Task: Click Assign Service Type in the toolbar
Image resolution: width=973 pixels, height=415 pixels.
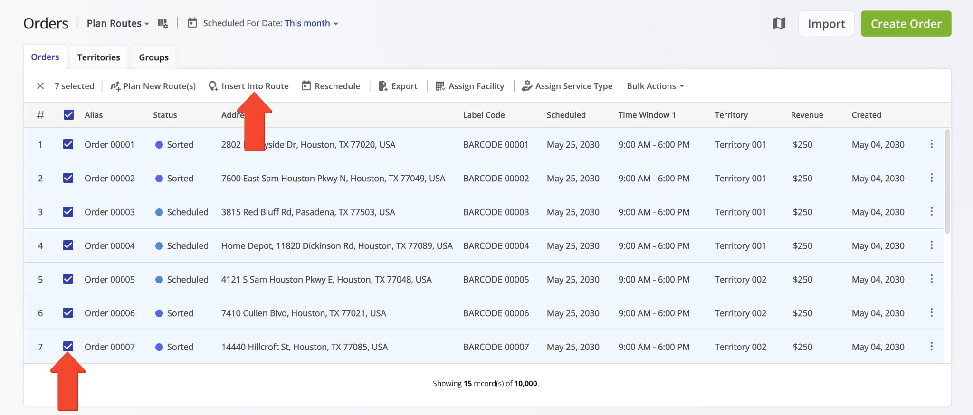Action: 567,86
